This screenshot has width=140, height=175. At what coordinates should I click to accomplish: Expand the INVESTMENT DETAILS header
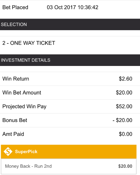tap(70, 60)
